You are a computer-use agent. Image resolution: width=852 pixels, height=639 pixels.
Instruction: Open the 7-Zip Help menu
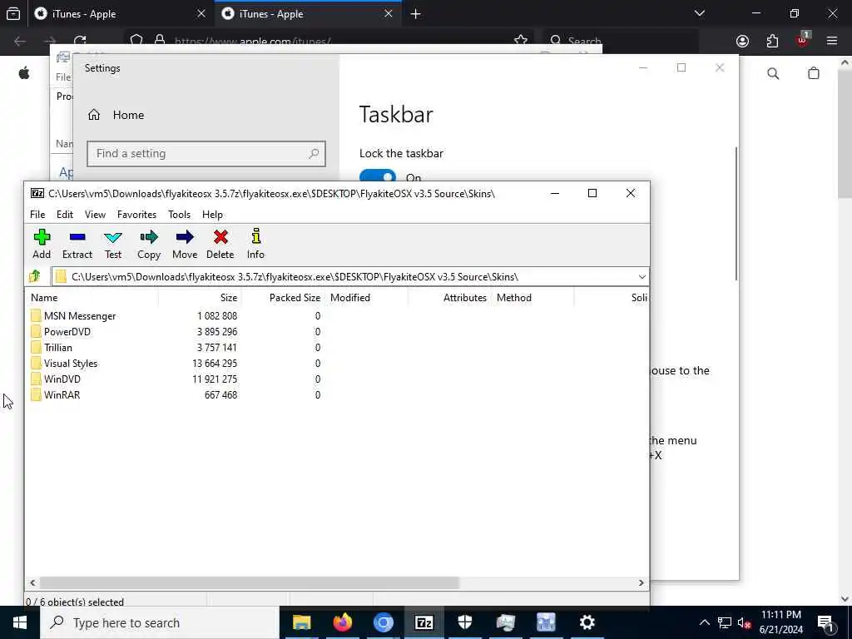(212, 215)
